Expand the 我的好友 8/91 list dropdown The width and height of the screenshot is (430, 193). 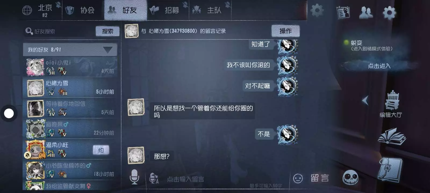coord(70,50)
